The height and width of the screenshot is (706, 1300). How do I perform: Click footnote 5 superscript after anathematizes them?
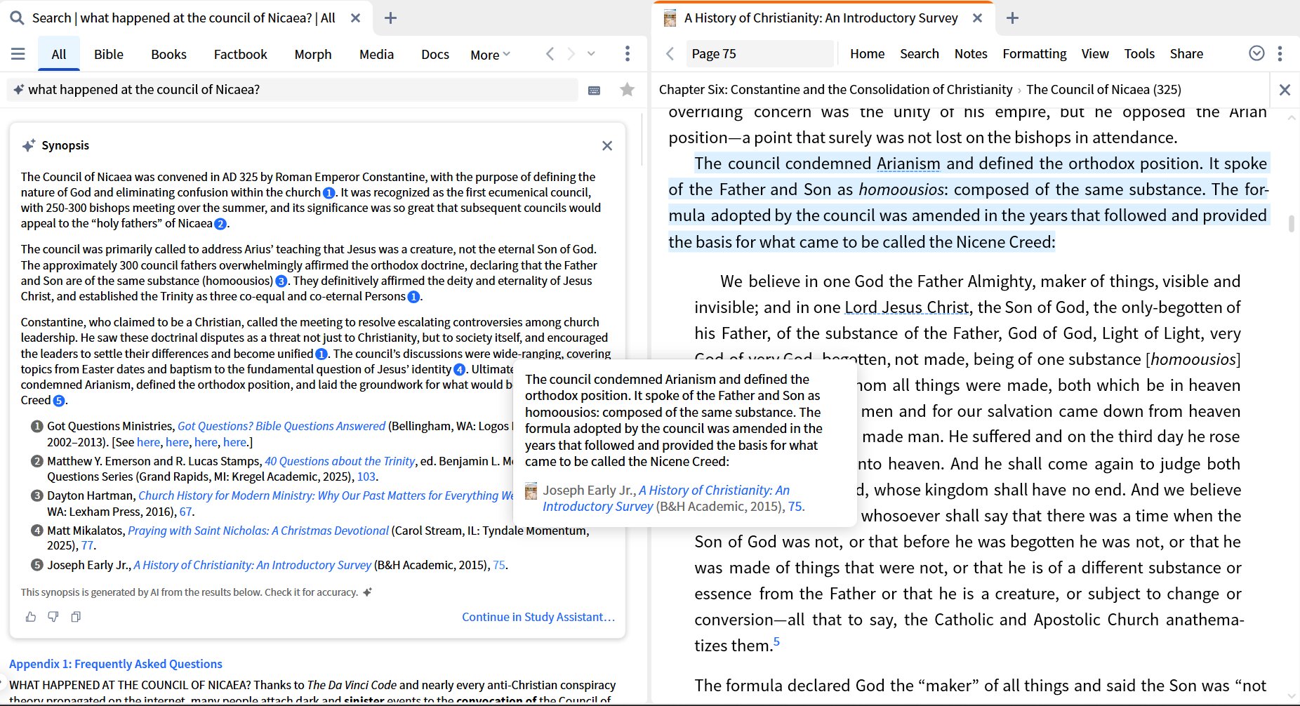coord(776,641)
